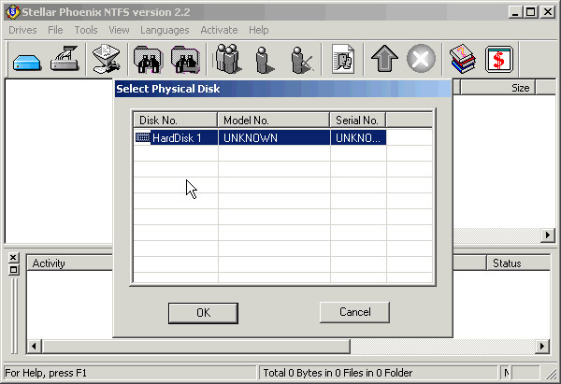The height and width of the screenshot is (384, 561).
Task: Open the Help menu
Action: [x=259, y=30]
